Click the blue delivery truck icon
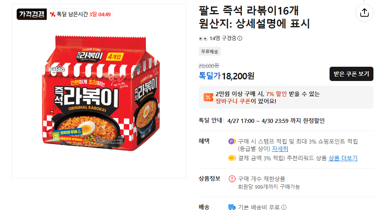The image size is (384, 210). coord(232,207)
